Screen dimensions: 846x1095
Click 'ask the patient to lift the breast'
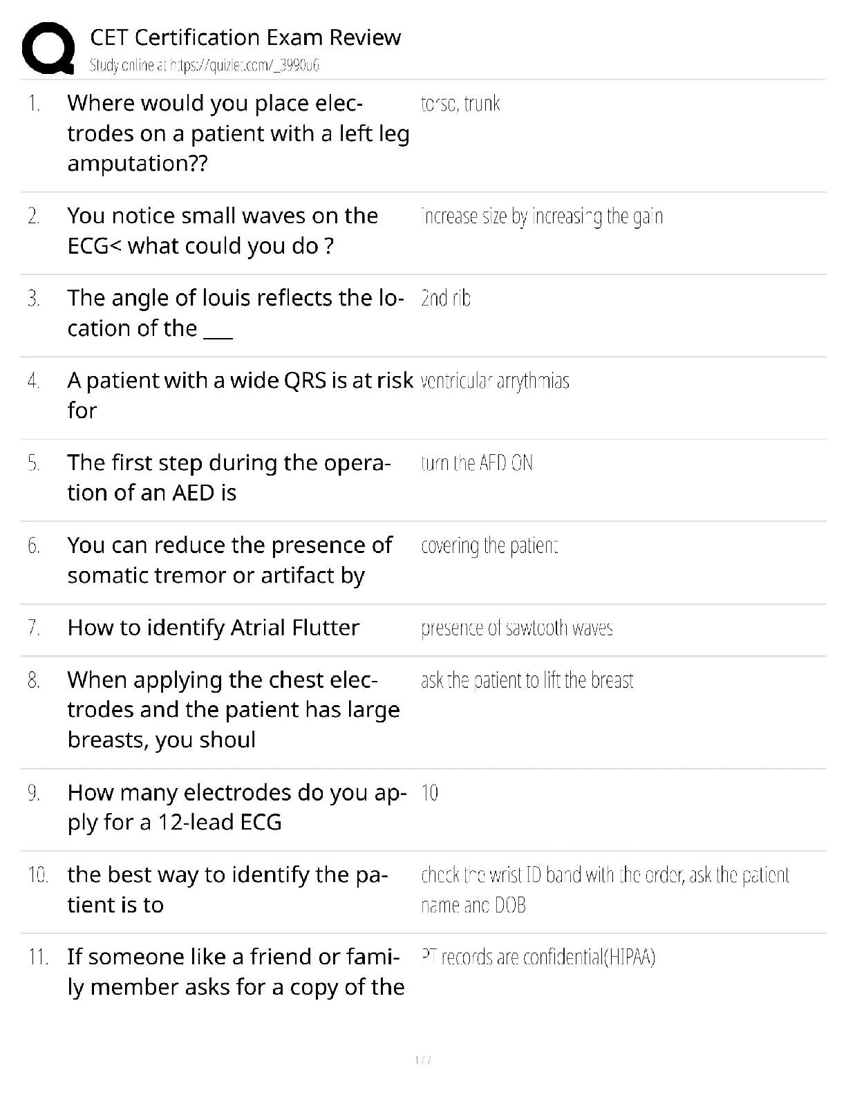coord(527,681)
